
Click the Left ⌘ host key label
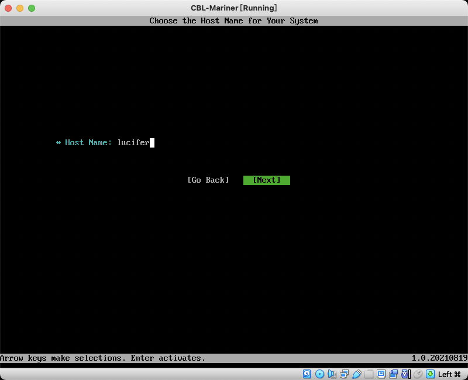click(x=449, y=374)
